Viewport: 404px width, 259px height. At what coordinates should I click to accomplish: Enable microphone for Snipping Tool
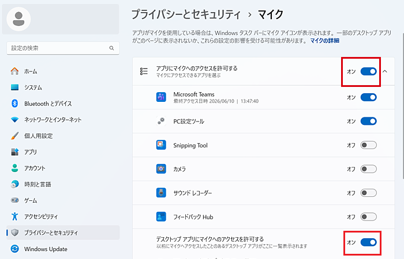pyautogui.click(x=368, y=145)
